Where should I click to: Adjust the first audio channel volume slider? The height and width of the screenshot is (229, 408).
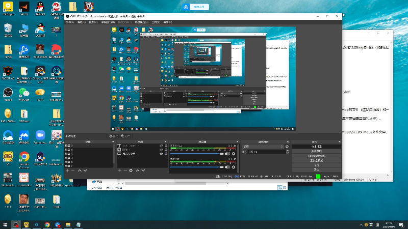click(196, 154)
